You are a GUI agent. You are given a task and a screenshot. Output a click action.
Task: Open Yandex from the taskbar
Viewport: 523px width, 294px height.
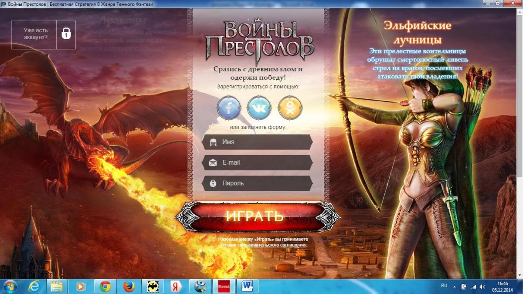click(x=176, y=286)
